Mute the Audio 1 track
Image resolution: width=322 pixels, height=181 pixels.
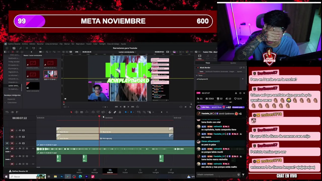[27, 149]
